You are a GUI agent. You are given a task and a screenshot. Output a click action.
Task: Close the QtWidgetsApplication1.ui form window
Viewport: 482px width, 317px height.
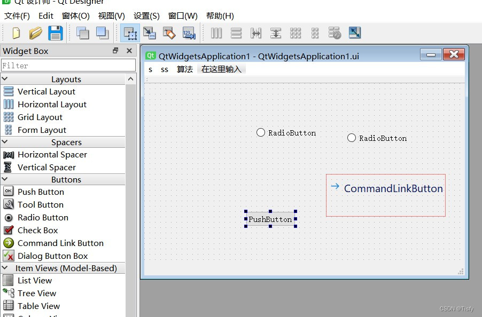coord(454,54)
